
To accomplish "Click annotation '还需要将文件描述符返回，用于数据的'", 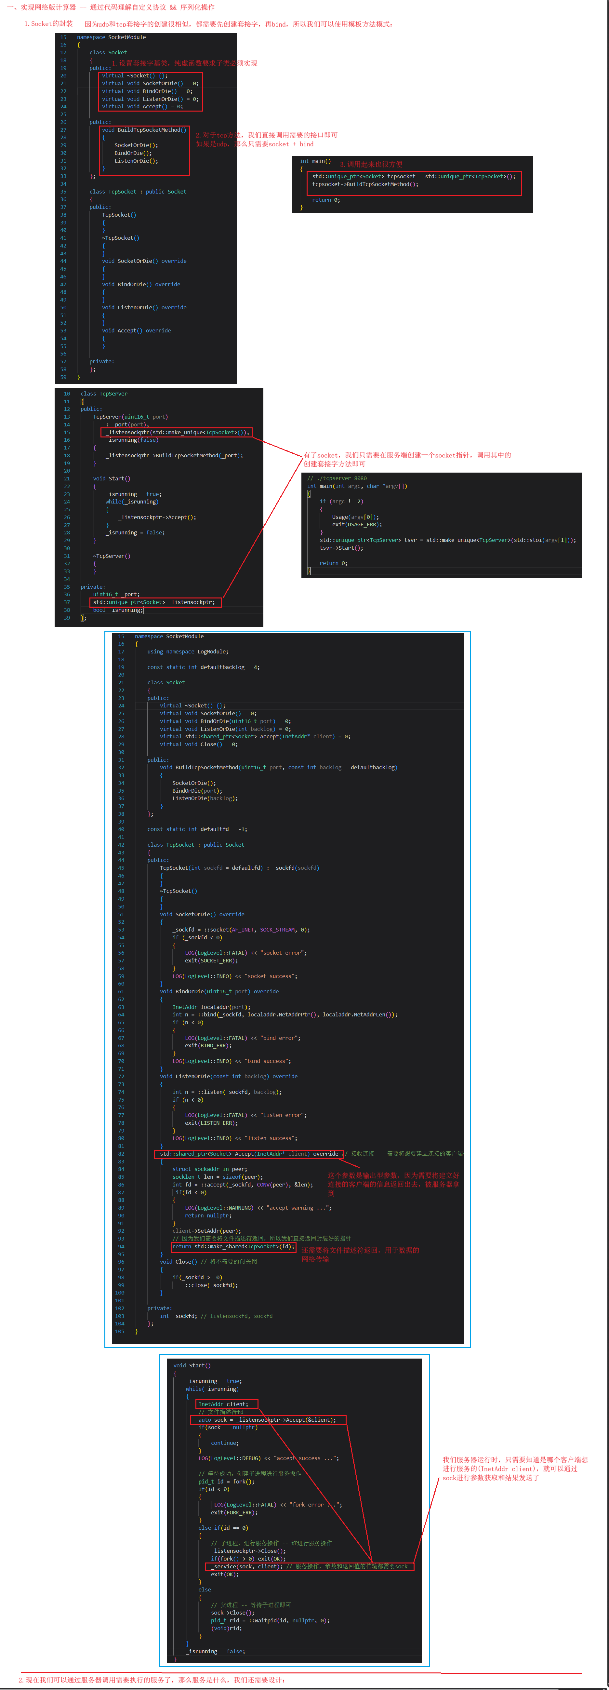I will coord(361,1251).
